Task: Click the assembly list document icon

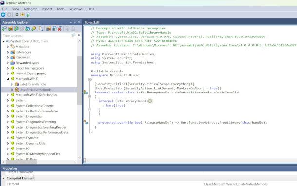Action: click(x=41, y=29)
